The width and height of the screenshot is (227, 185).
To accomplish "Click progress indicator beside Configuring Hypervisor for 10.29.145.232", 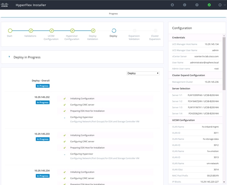I will [x=65, y=118].
